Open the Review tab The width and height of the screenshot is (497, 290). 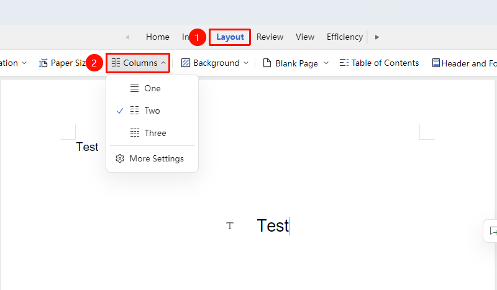click(270, 37)
